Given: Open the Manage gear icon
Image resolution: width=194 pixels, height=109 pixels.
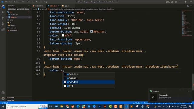Looking at the screenshot, I should [x=3, y=98].
